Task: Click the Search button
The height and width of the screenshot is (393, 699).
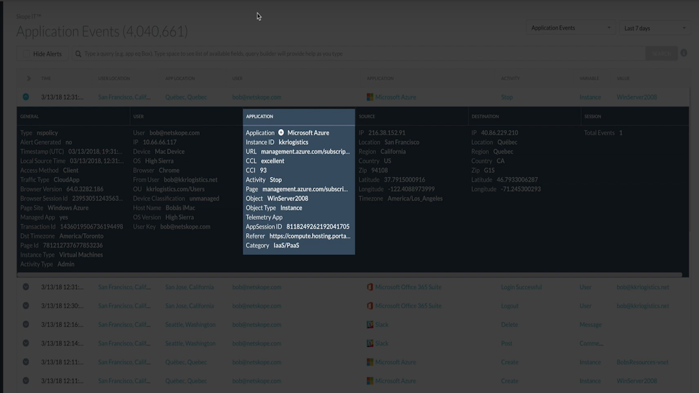Action: tap(661, 53)
